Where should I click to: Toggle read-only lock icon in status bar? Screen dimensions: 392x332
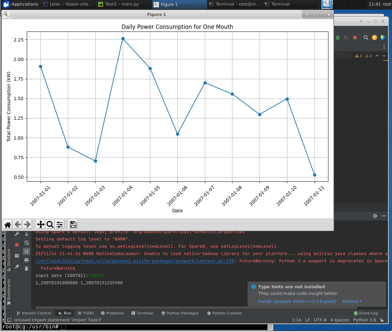point(382,320)
